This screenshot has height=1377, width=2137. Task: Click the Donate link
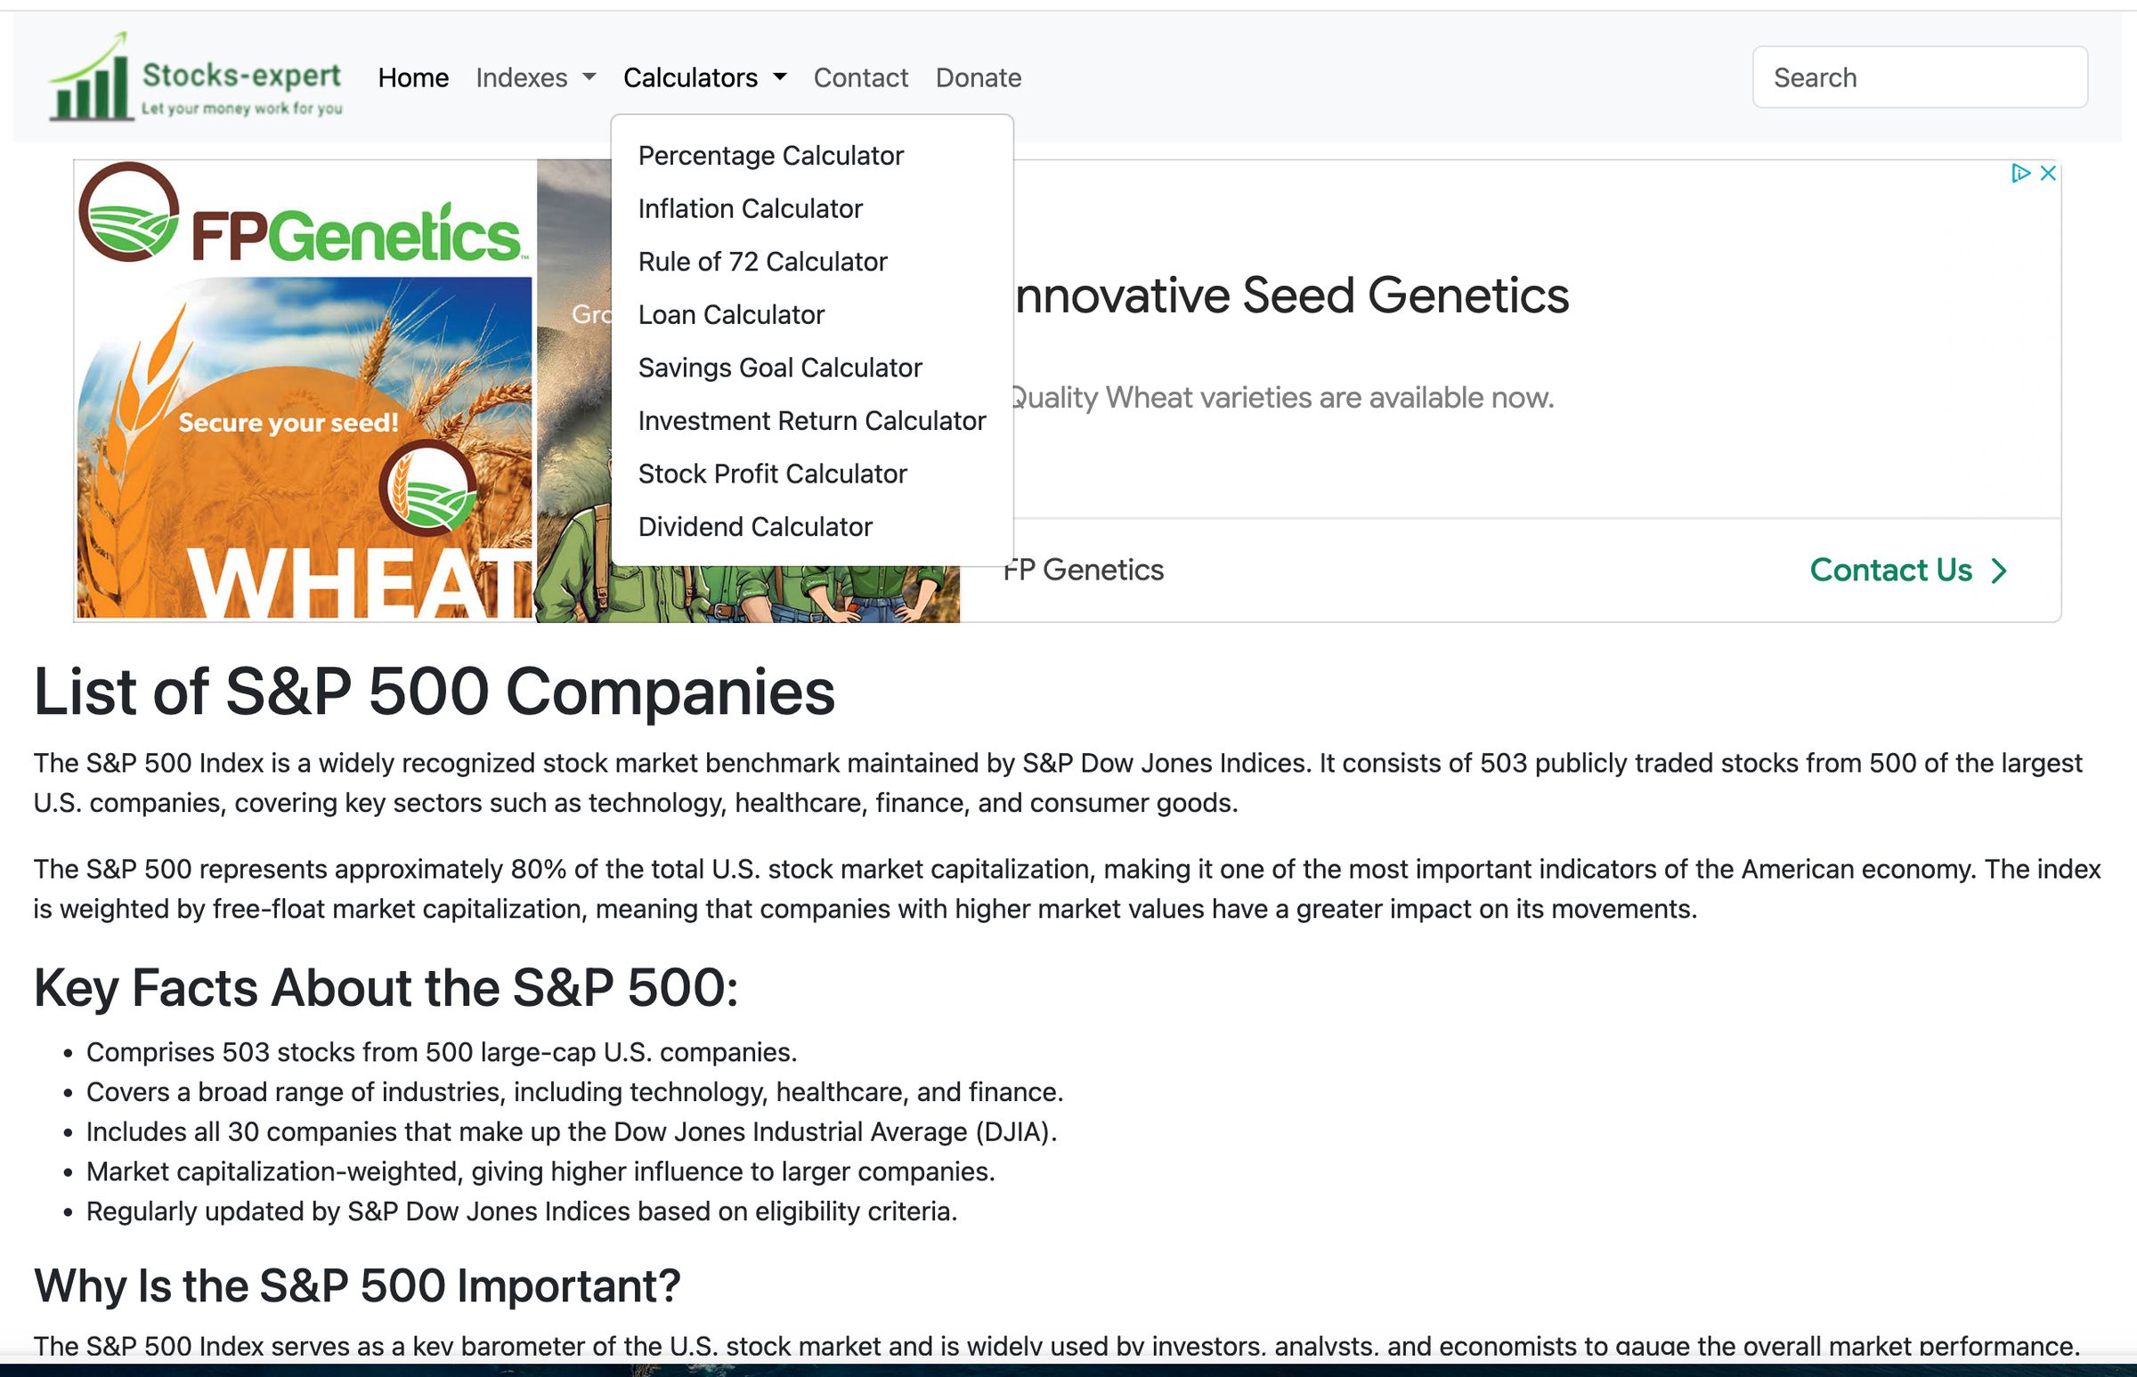[x=978, y=77]
